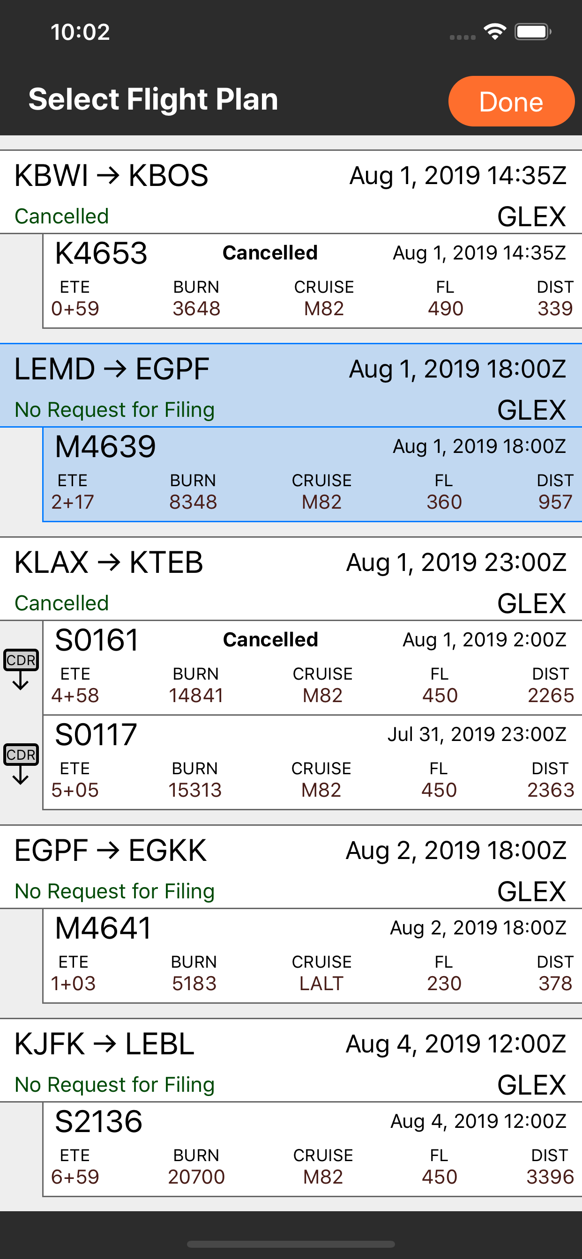The height and width of the screenshot is (1259, 582).
Task: Tap the cellular signal dots indicator
Action: (463, 37)
